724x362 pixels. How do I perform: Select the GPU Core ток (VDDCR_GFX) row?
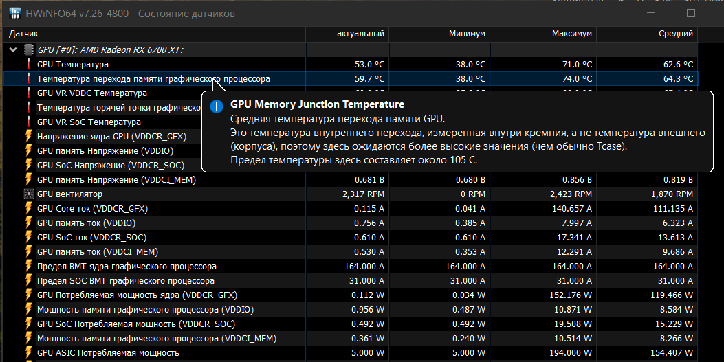tap(351, 208)
